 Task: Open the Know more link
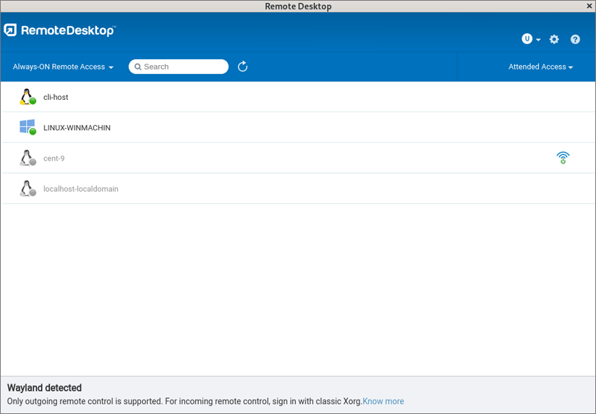383,401
